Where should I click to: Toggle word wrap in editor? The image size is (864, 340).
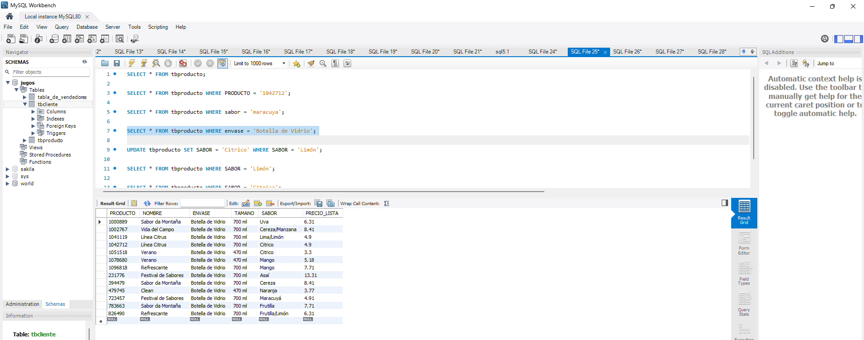pyautogui.click(x=347, y=63)
